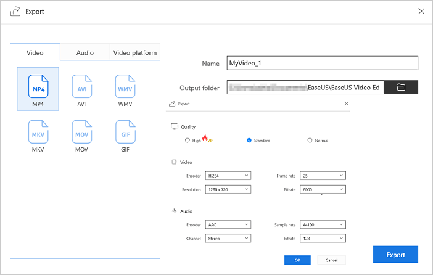Image resolution: width=433 pixels, height=275 pixels.
Task: Expand the audio Sample rate dropdown
Action: (x=323, y=224)
